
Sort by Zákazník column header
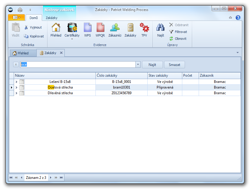[x=220, y=75]
